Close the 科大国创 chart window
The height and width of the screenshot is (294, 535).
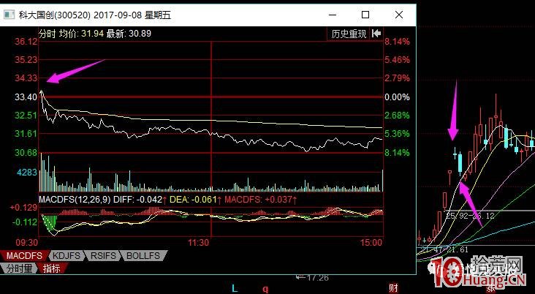(399, 15)
